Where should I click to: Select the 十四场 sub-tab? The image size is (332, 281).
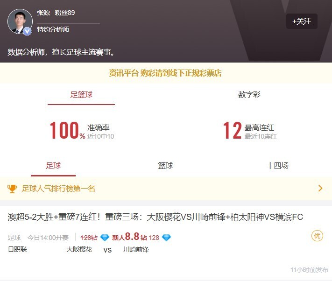pyautogui.click(x=277, y=166)
